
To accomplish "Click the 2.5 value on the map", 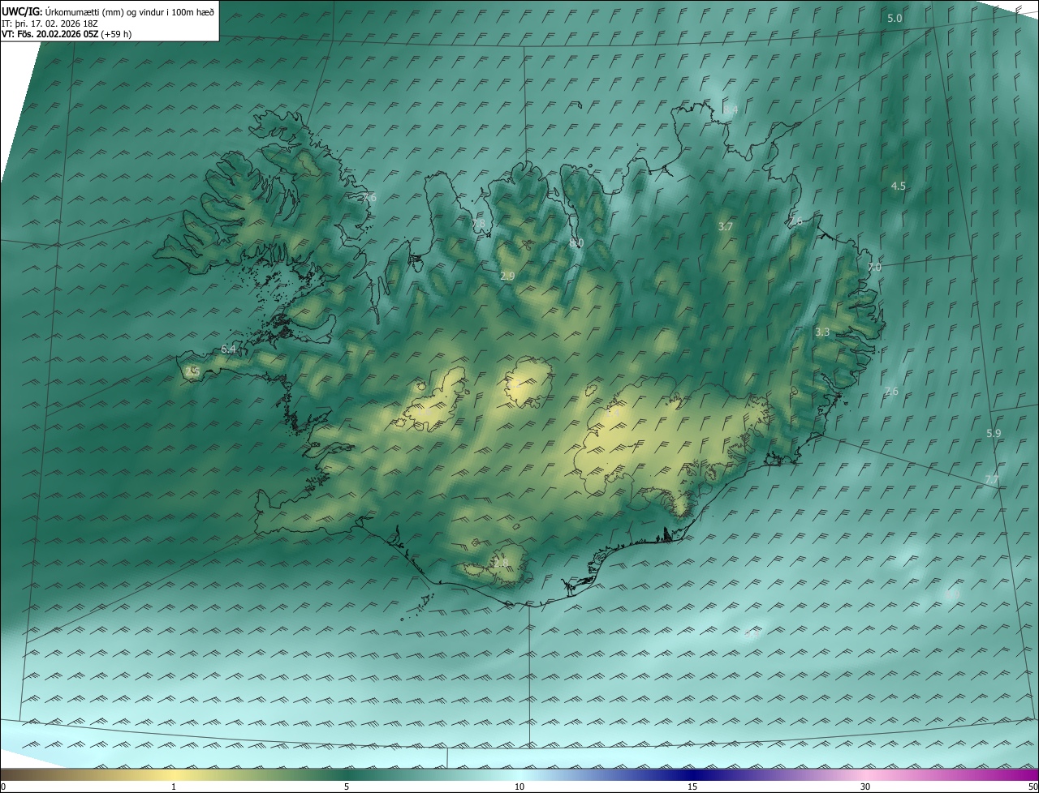I will (x=192, y=371).
